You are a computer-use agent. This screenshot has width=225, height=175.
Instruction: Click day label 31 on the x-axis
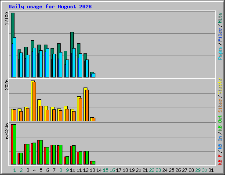[x=211, y=170]
